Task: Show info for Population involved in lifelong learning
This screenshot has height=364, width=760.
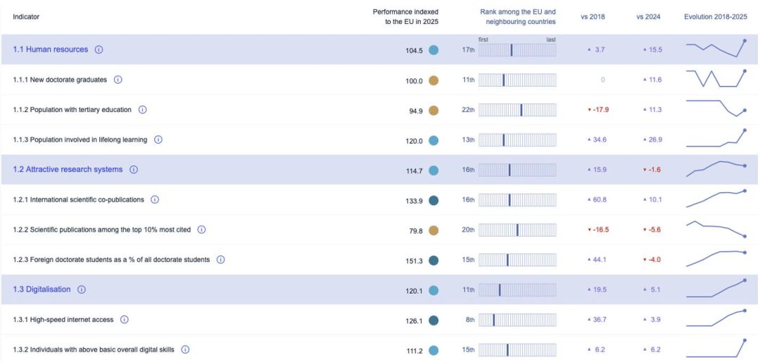Action: point(158,139)
